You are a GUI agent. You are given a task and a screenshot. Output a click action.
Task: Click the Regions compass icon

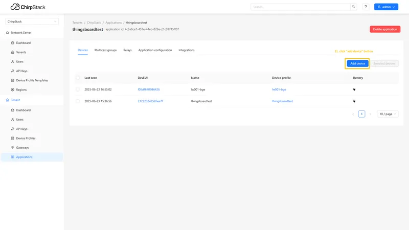(x=12, y=90)
